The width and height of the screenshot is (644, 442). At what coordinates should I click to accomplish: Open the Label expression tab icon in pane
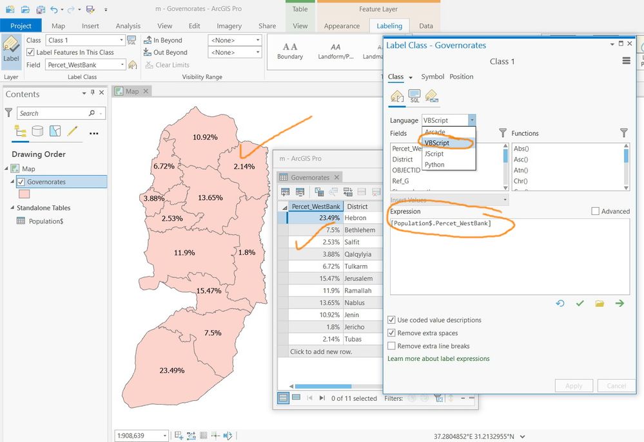point(397,96)
